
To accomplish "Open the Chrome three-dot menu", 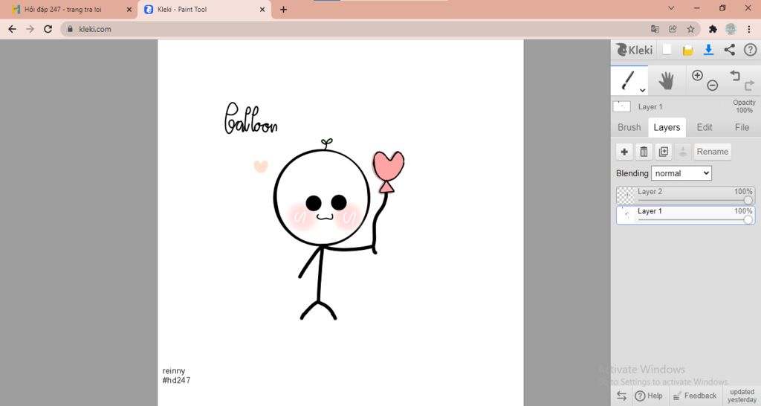I will [x=749, y=29].
